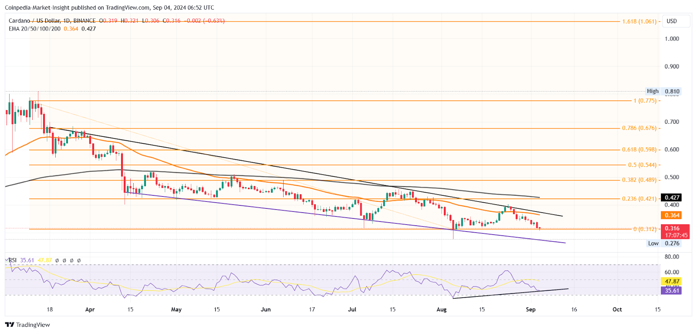697x333 pixels.
Task: Click the 0.500 price axis level
Action: (x=672, y=177)
